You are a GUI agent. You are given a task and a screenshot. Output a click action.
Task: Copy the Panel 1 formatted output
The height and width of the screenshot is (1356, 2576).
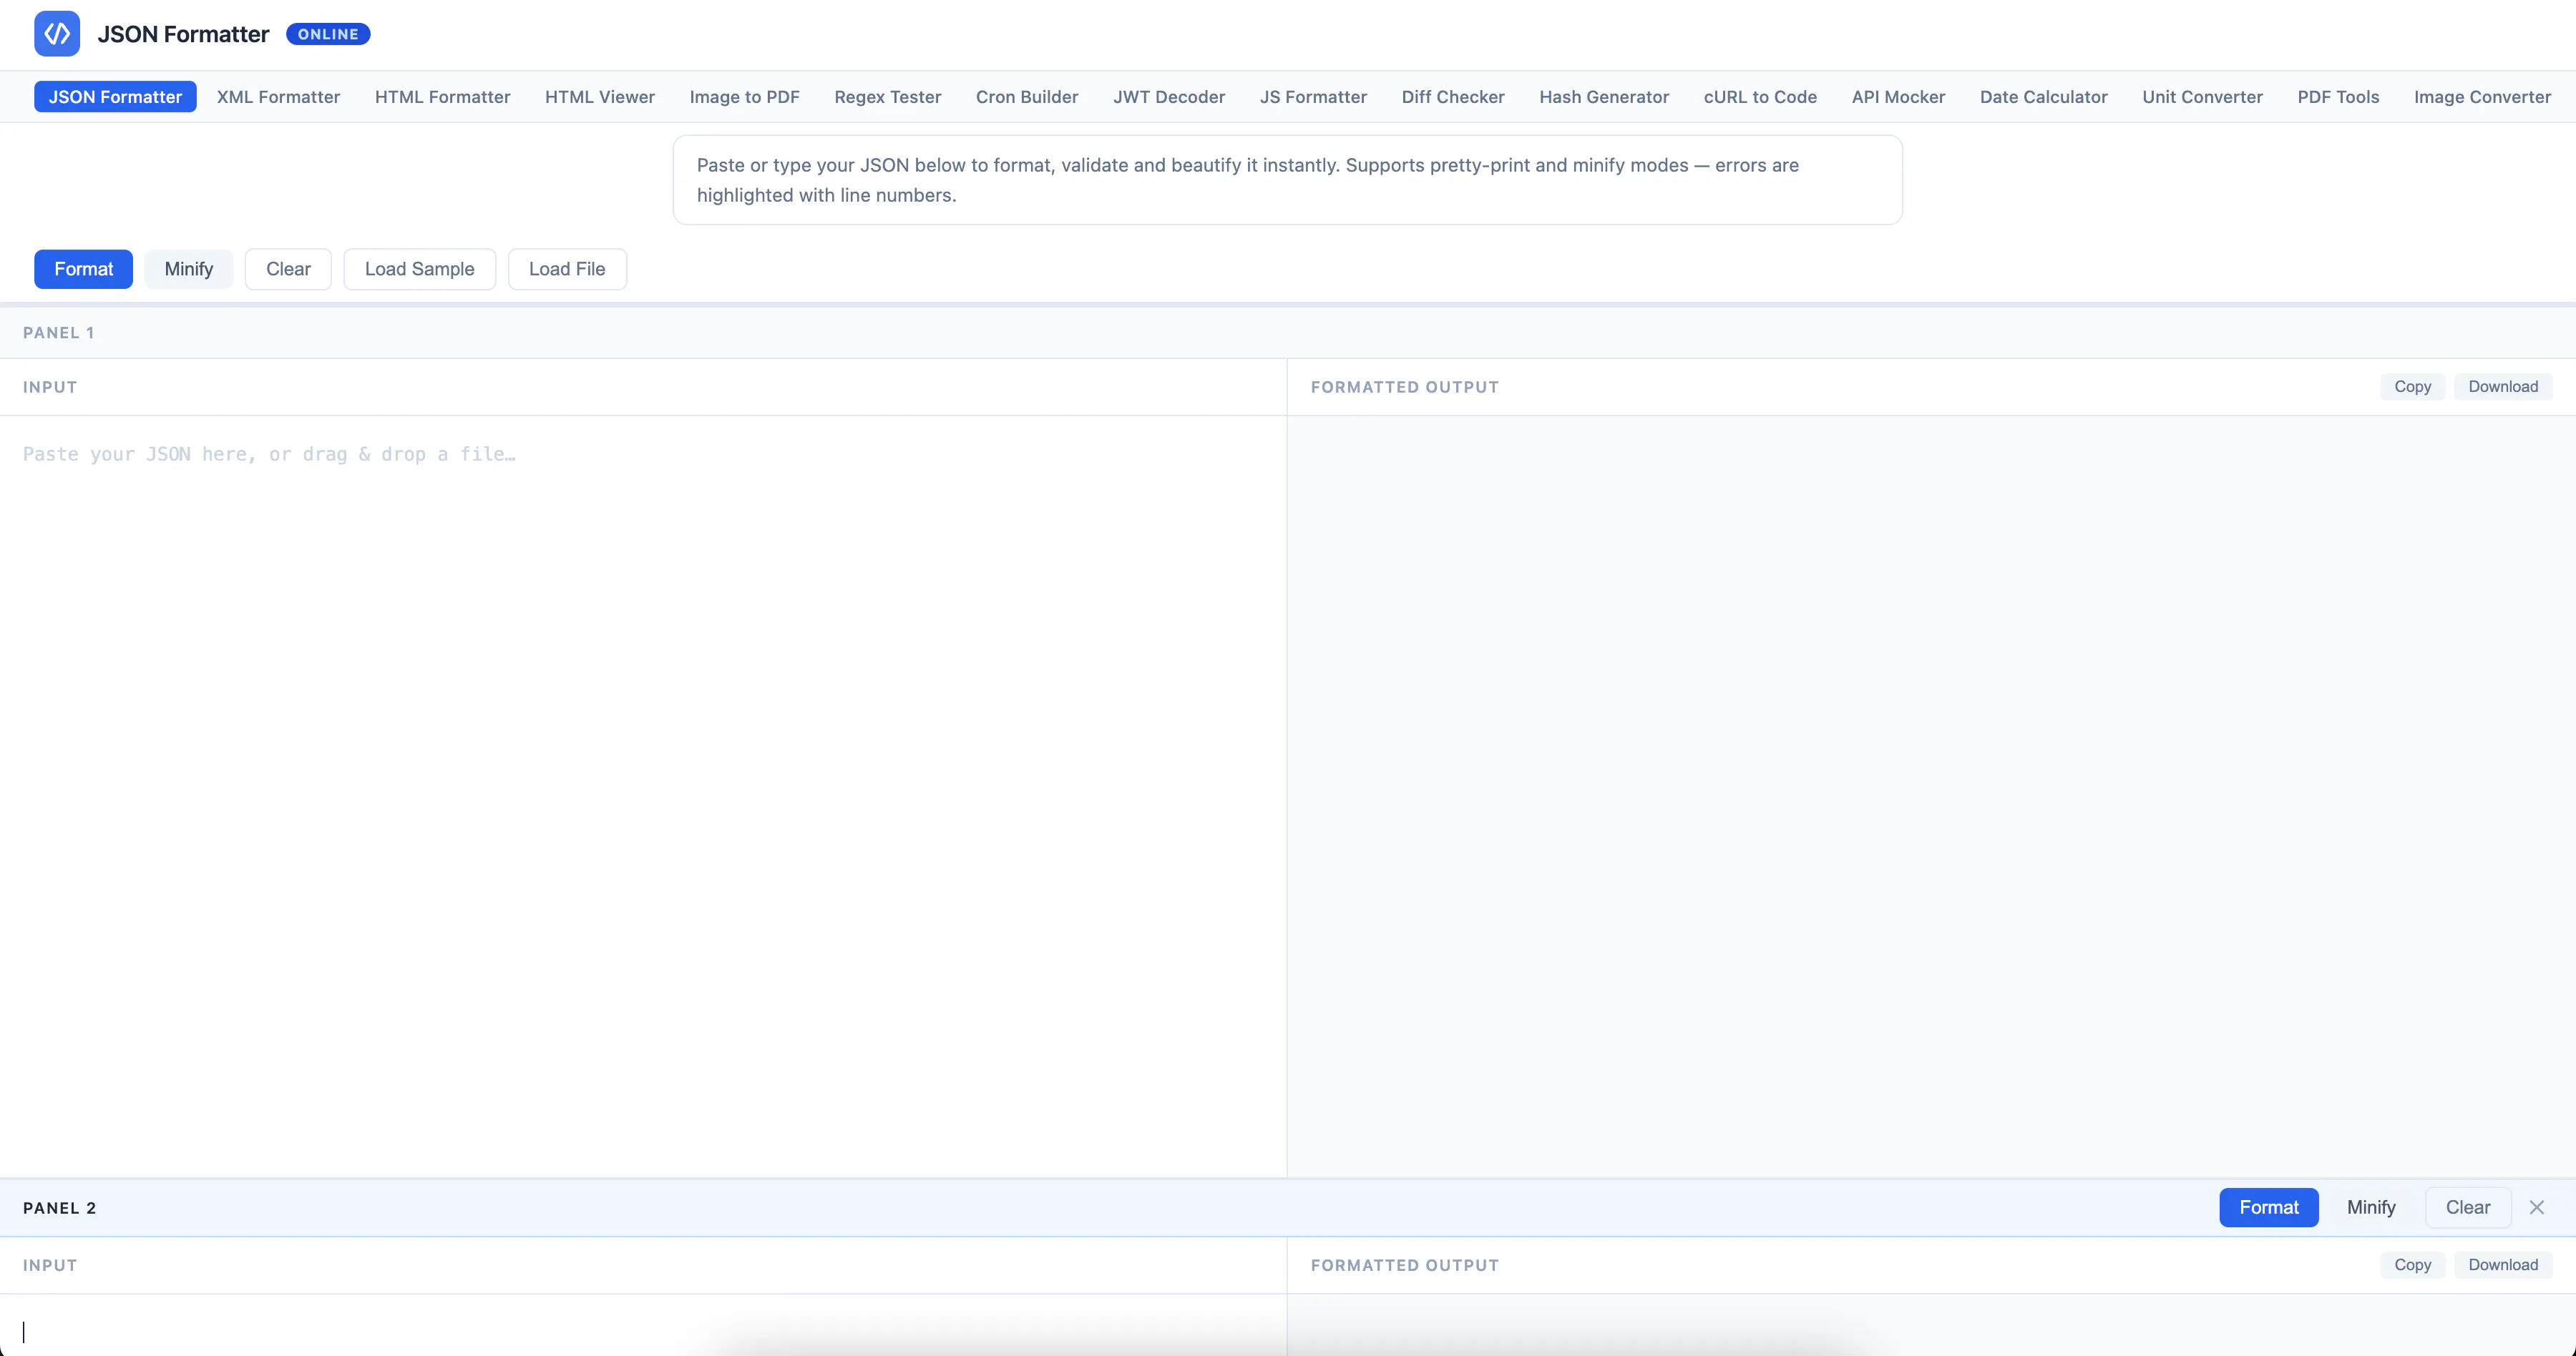click(x=2412, y=387)
